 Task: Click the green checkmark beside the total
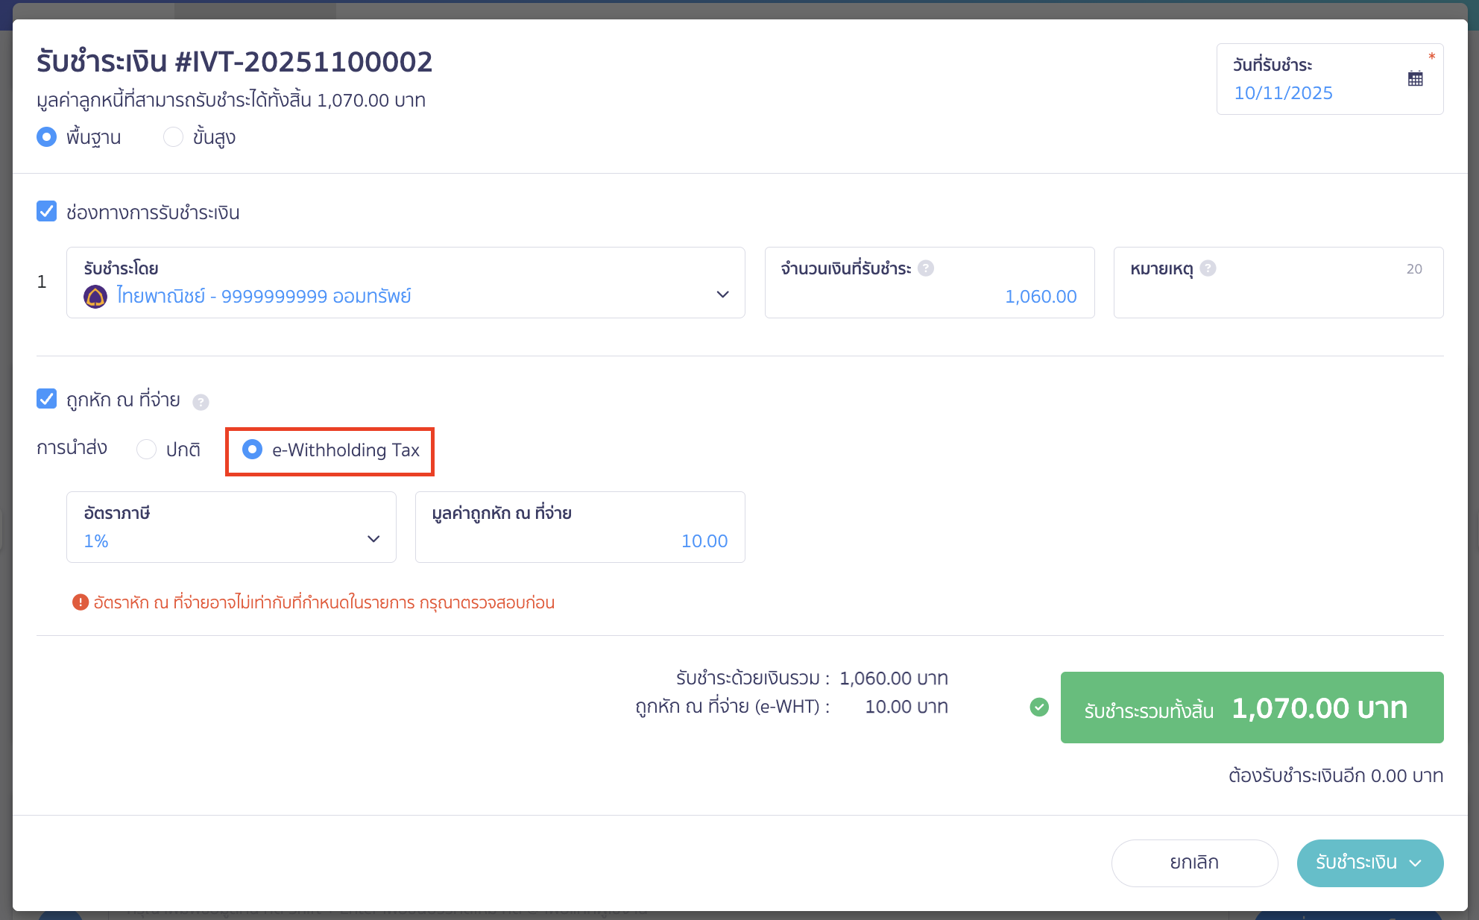[1038, 707]
